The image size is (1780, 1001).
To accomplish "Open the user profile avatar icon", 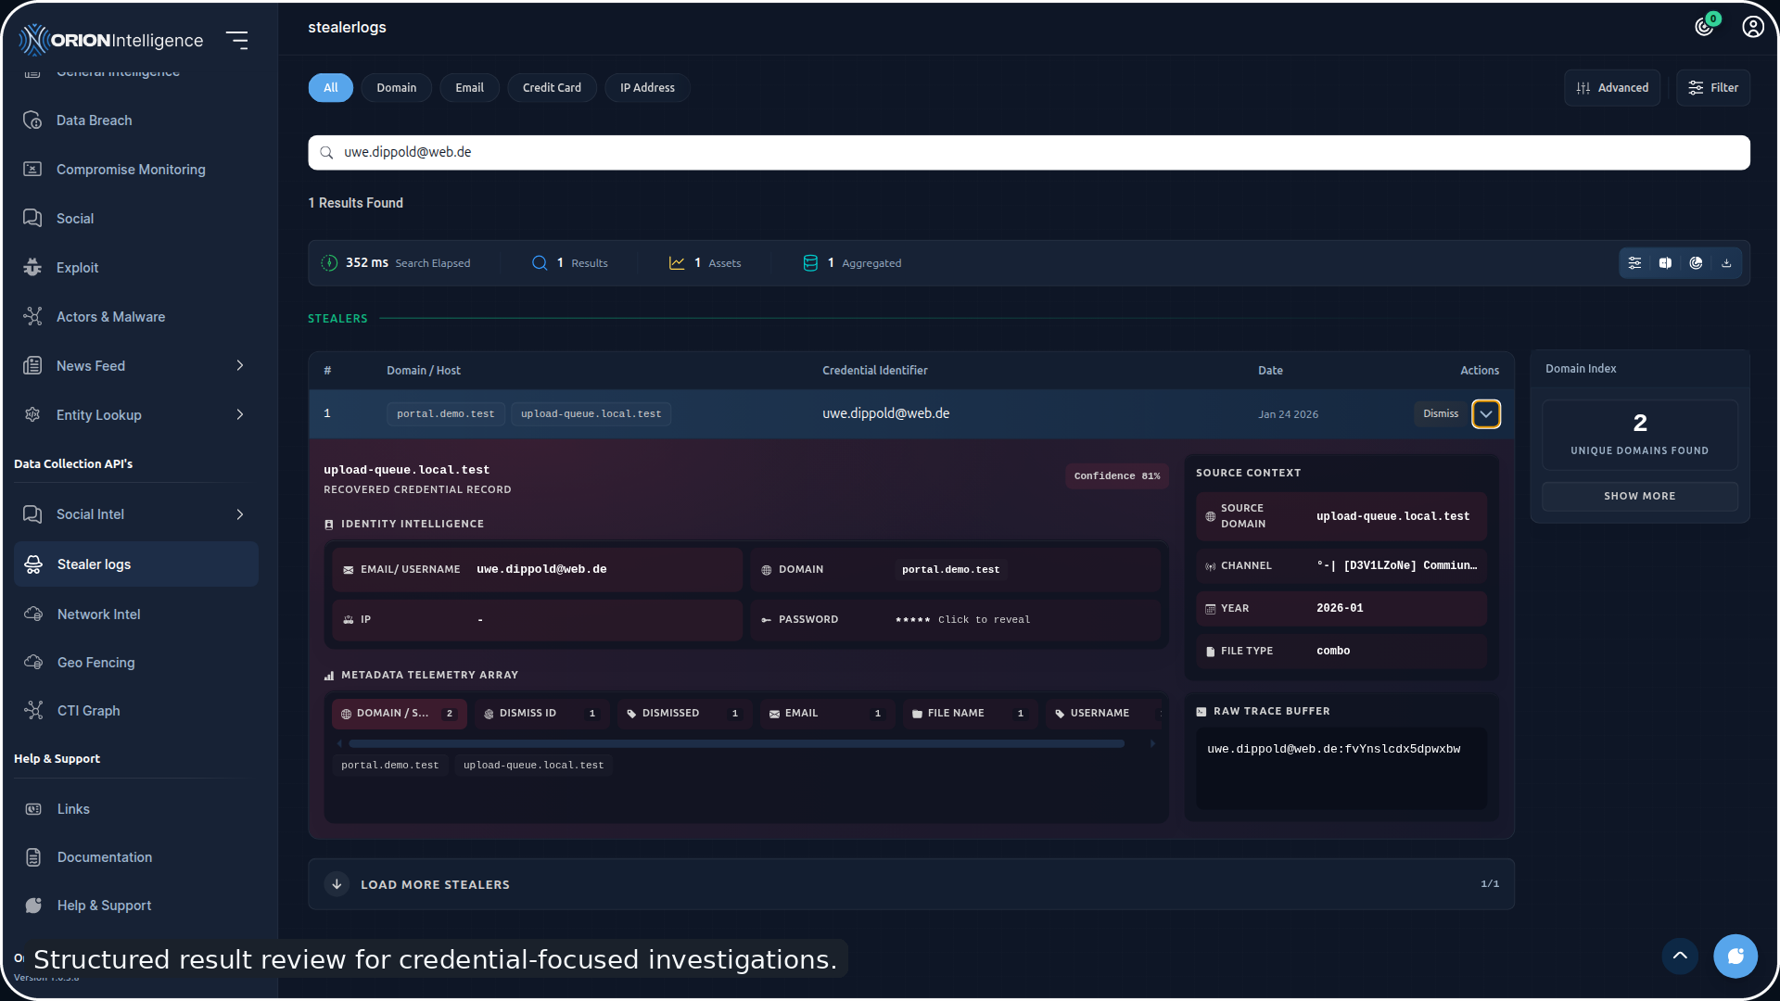I will click(1753, 27).
